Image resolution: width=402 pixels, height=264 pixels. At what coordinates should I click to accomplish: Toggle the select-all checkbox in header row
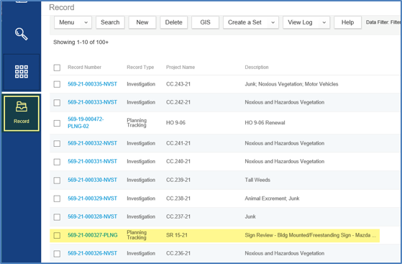click(57, 68)
